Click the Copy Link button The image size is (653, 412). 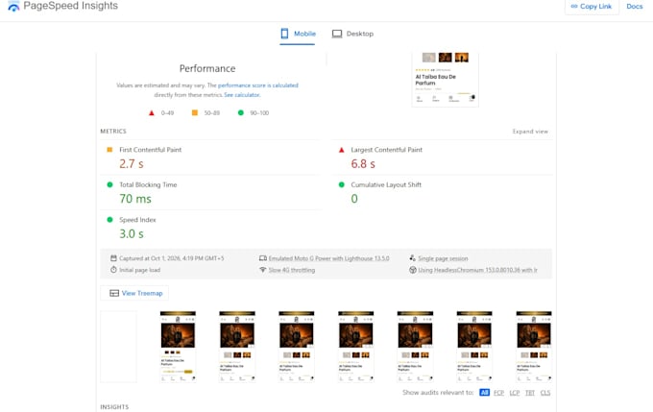592,7
